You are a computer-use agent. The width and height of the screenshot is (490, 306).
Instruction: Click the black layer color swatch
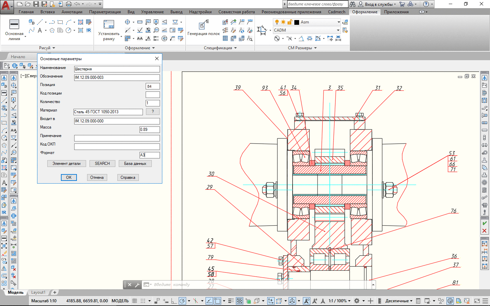tap(297, 22)
